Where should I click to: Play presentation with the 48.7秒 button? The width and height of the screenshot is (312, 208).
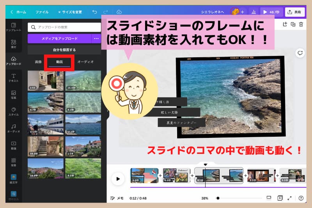pos(271,12)
